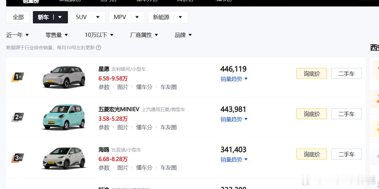Click 二手车 button for 五菱宏光MINIEV
The width and height of the screenshot is (379, 189).
(346, 114)
